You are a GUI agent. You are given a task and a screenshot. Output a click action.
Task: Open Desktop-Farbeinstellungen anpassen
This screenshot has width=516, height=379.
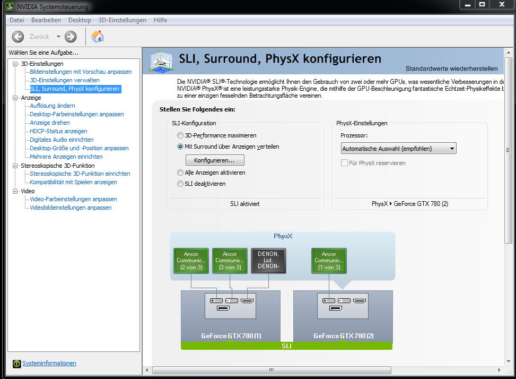click(x=77, y=114)
